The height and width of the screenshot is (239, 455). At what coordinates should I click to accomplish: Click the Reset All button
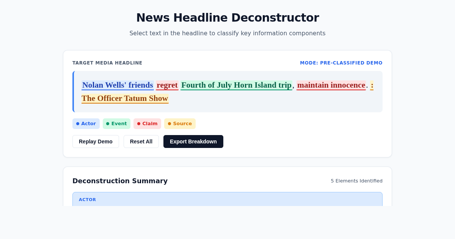coord(141,142)
